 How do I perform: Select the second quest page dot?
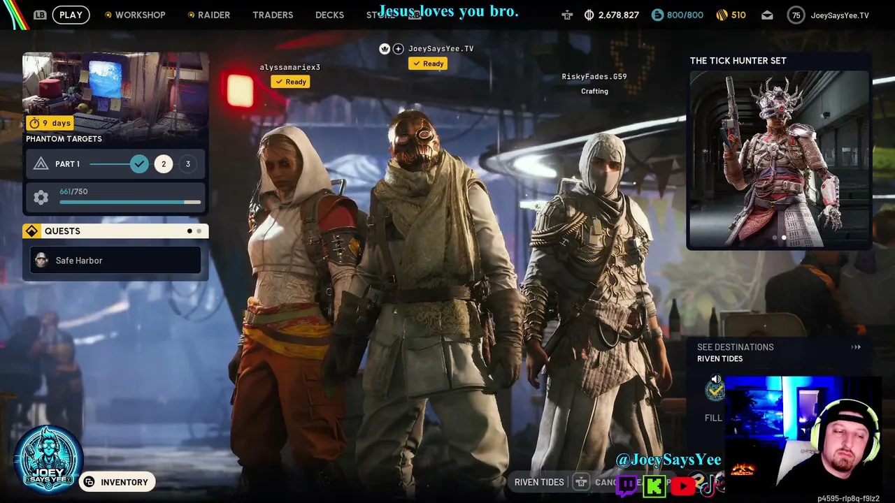pyautogui.click(x=199, y=231)
